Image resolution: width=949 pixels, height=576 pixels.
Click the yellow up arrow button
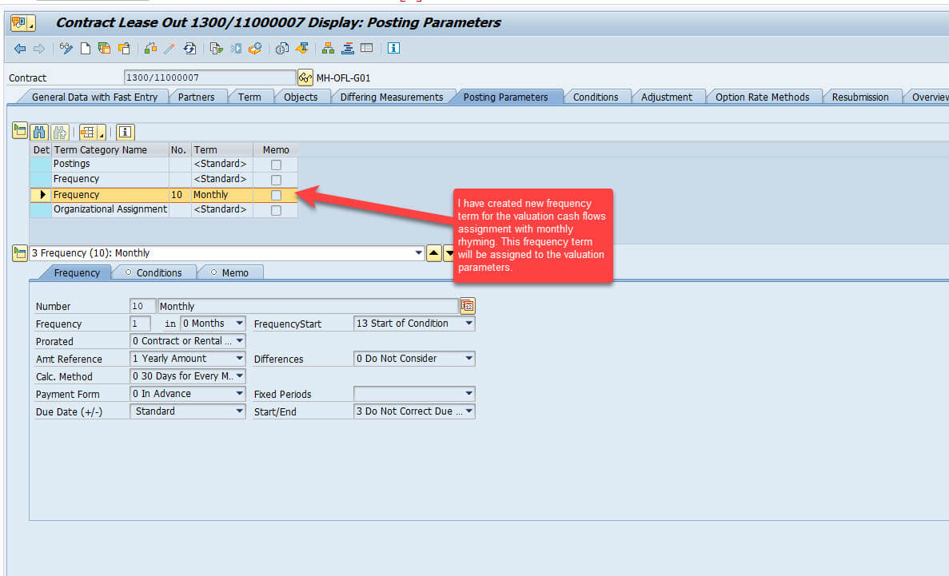[433, 253]
